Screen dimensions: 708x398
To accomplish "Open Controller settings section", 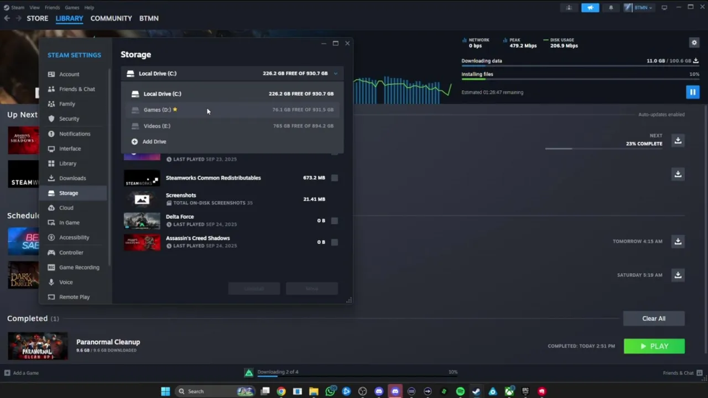I will (74, 253).
